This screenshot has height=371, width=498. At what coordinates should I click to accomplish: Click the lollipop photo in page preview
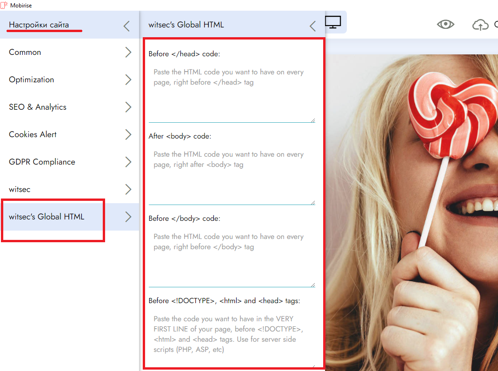coord(412,212)
